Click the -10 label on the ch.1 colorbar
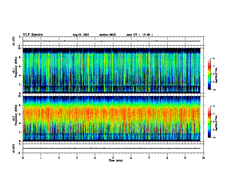 click(x=214, y=90)
